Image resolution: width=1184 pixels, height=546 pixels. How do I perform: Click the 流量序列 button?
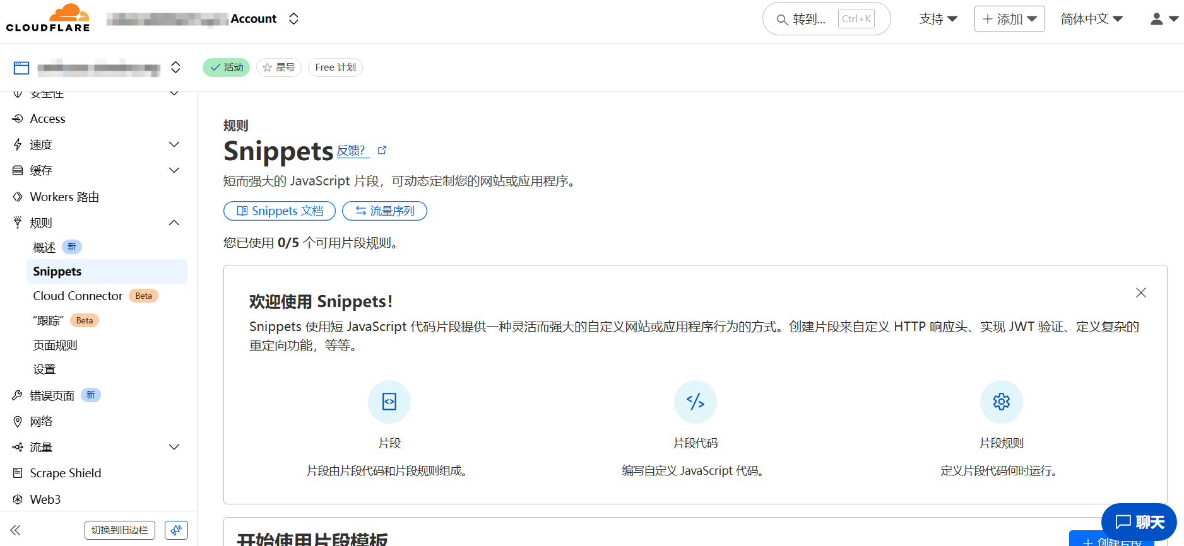[384, 211]
